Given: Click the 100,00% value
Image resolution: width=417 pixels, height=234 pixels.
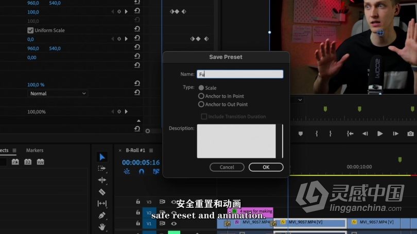Looking at the screenshot, I should point(37,112).
